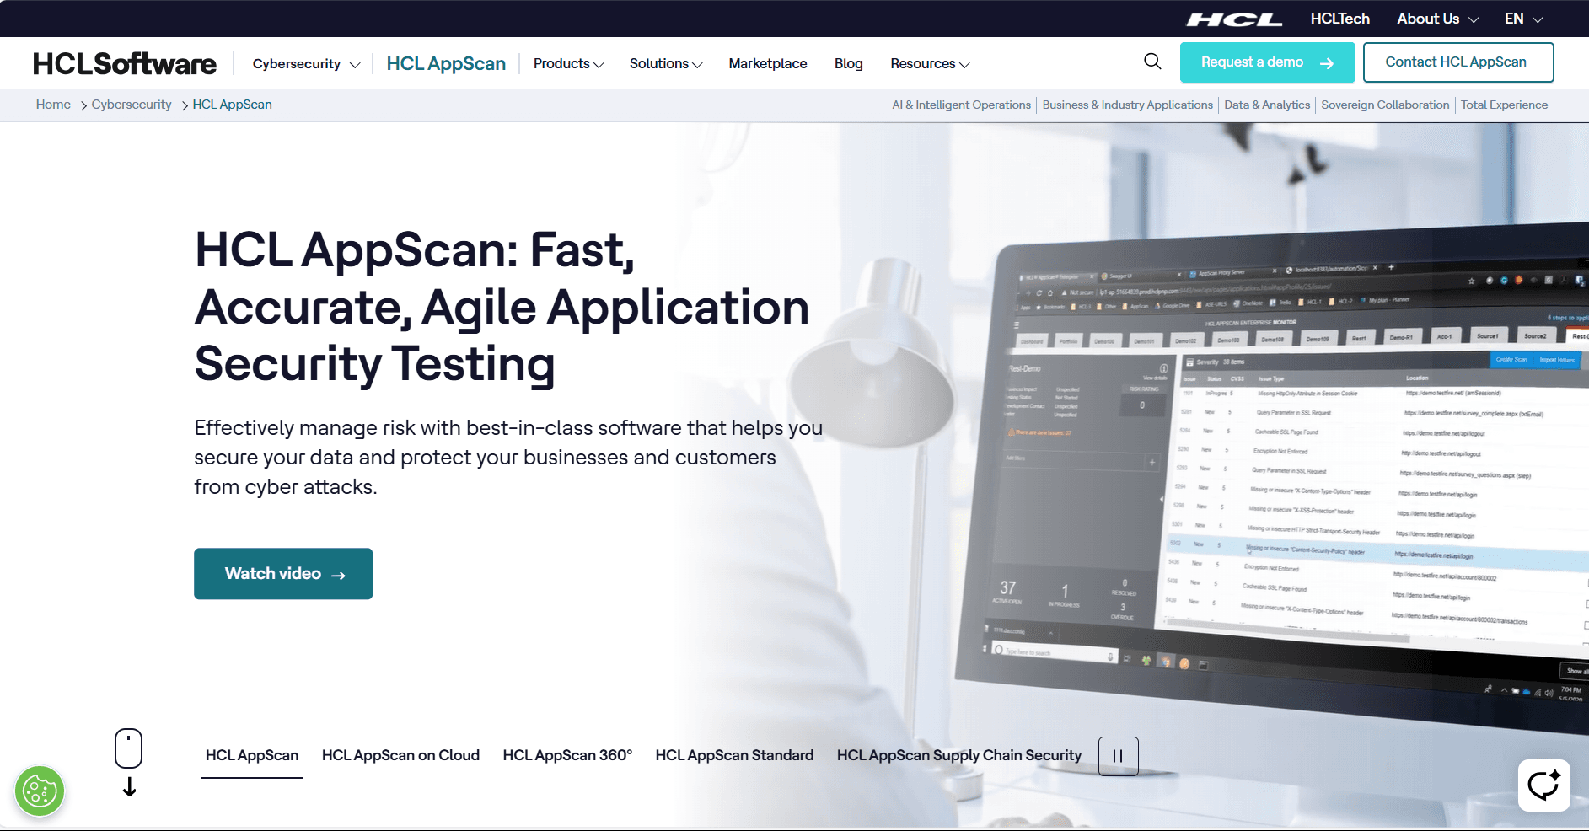This screenshot has width=1589, height=831.
Task: Click the HCL logo in top bar
Action: pos(1235,19)
